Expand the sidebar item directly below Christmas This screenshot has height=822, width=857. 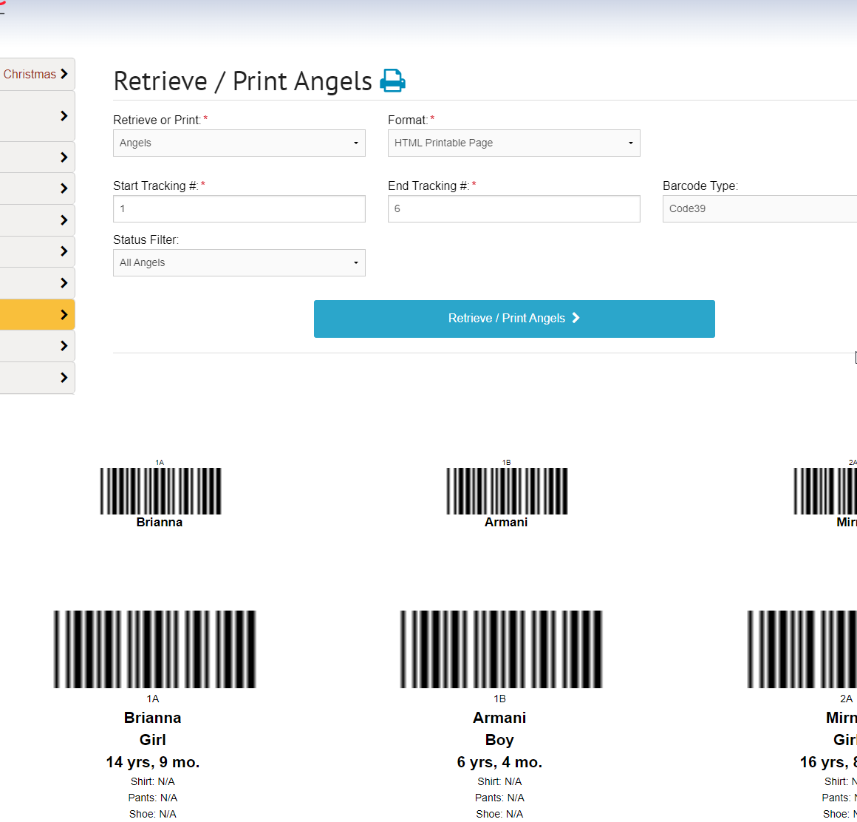[x=37, y=116]
